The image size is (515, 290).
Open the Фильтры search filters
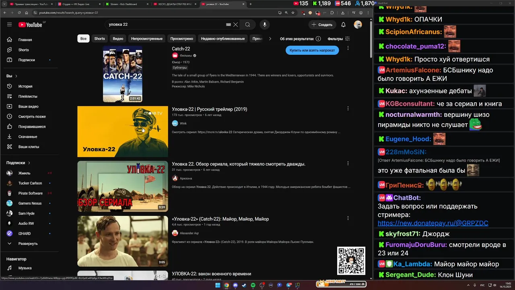point(339,39)
